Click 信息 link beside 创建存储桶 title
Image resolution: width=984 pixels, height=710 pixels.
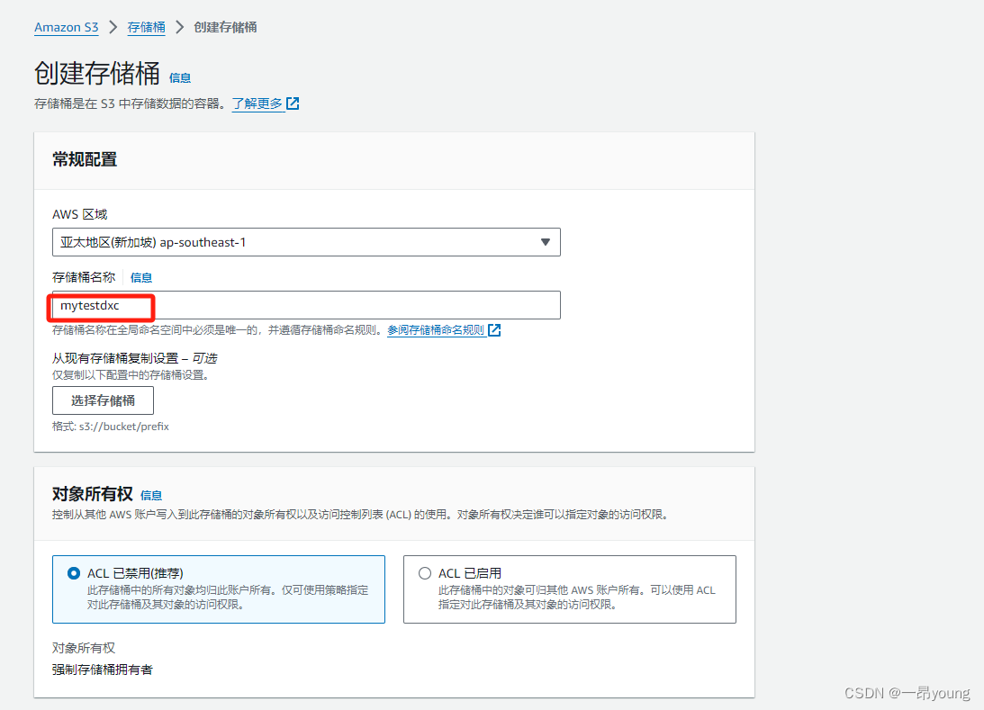(180, 77)
